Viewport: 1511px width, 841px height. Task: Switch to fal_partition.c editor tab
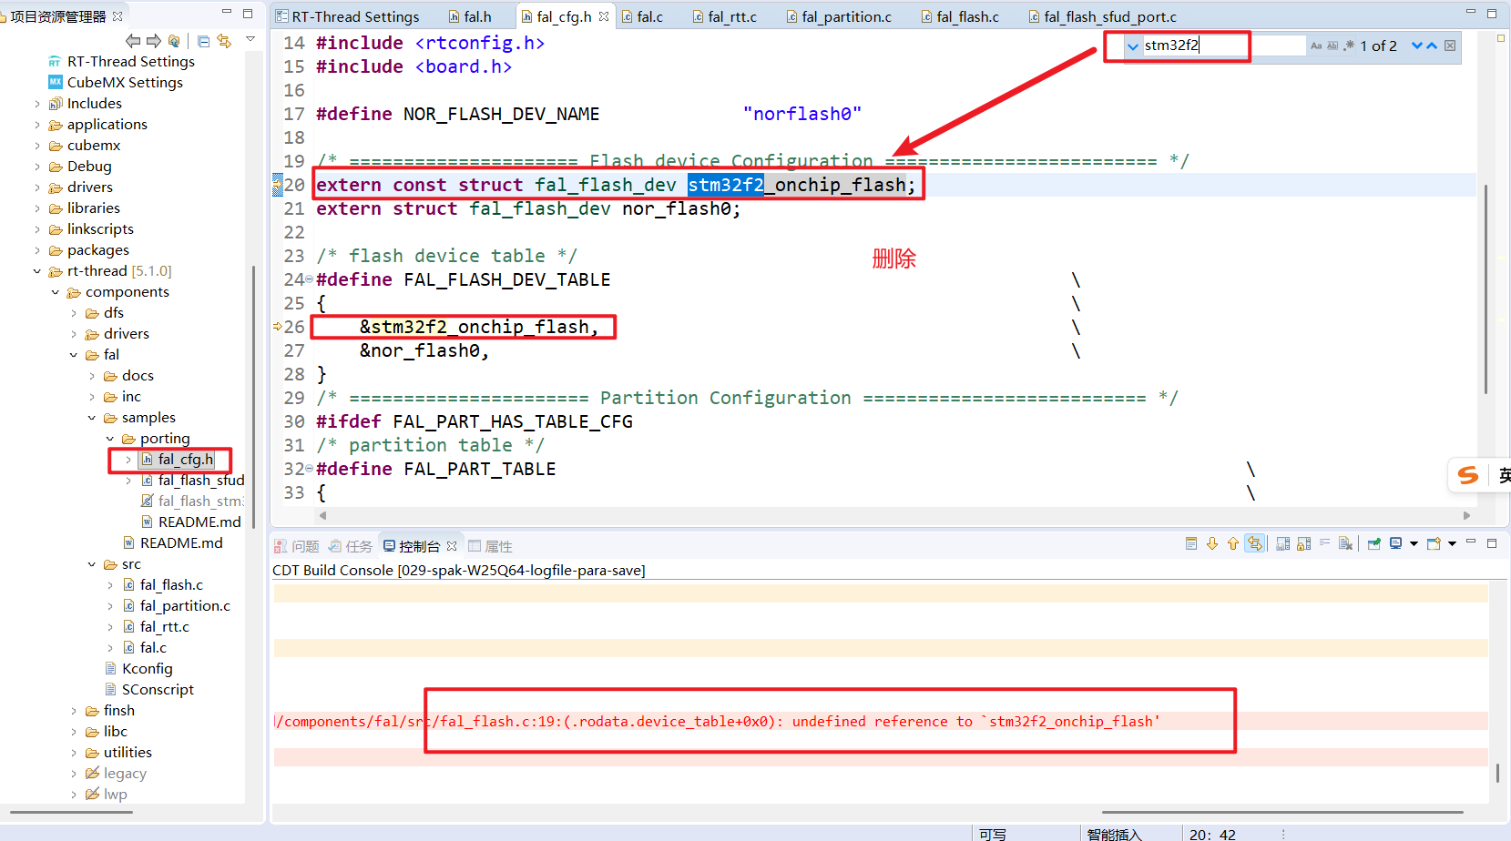(839, 16)
